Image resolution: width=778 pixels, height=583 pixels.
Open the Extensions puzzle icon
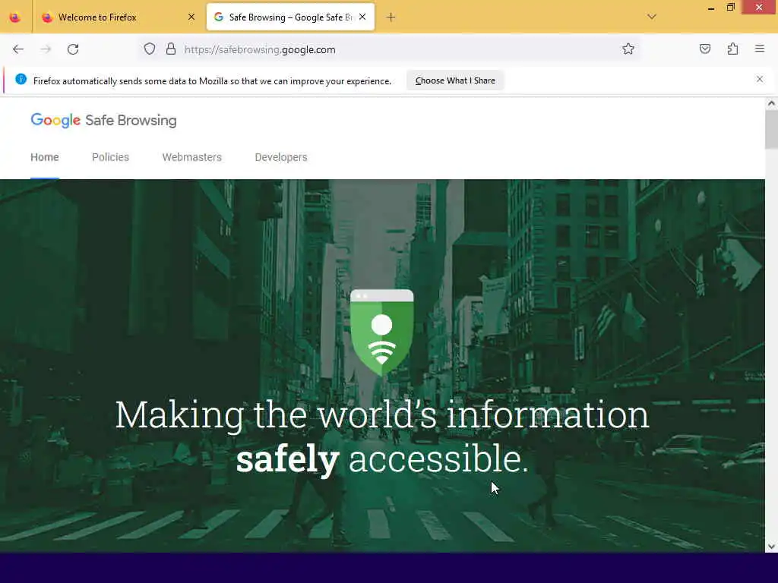[733, 49]
